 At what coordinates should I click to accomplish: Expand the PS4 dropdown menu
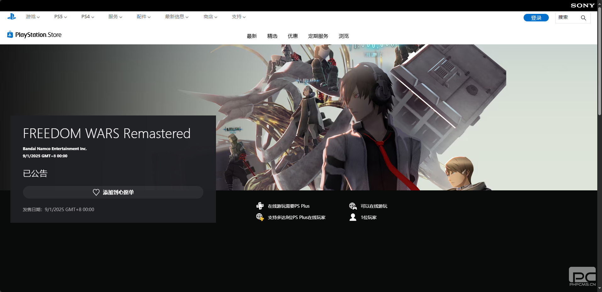click(x=88, y=17)
